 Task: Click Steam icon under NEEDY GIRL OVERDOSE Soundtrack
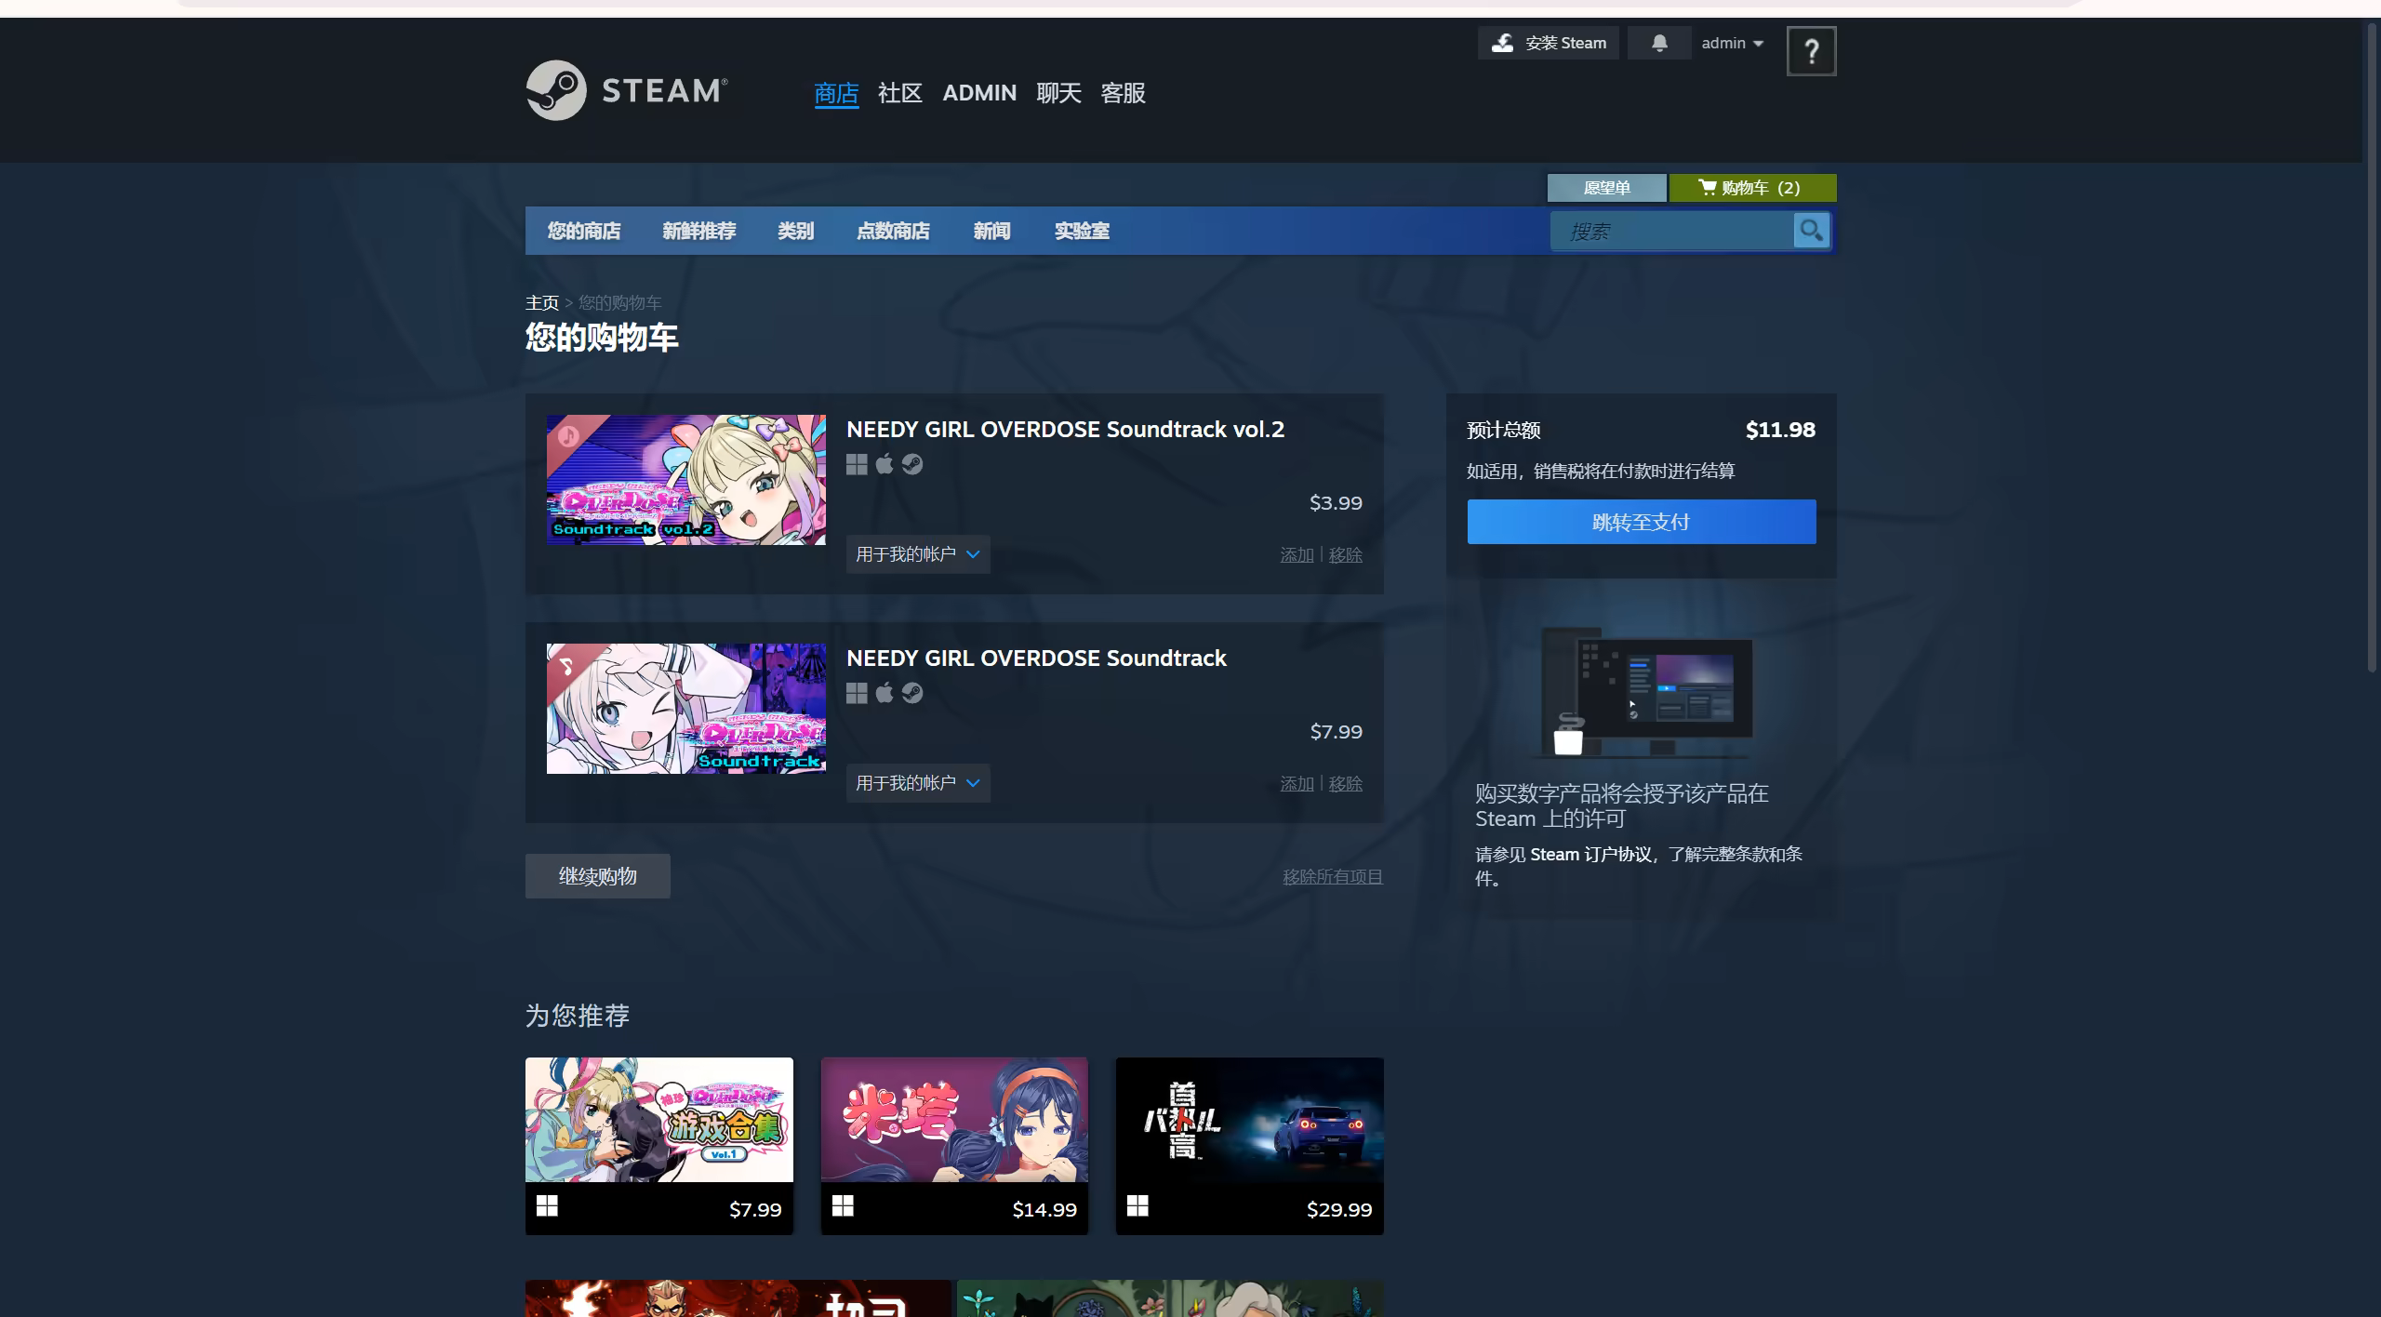click(912, 693)
